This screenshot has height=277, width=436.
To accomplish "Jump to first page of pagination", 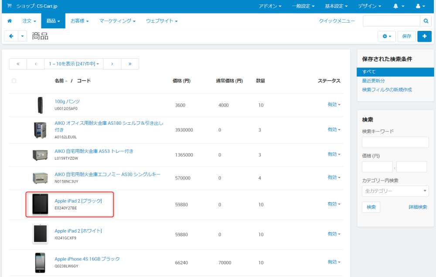I will (18, 64).
